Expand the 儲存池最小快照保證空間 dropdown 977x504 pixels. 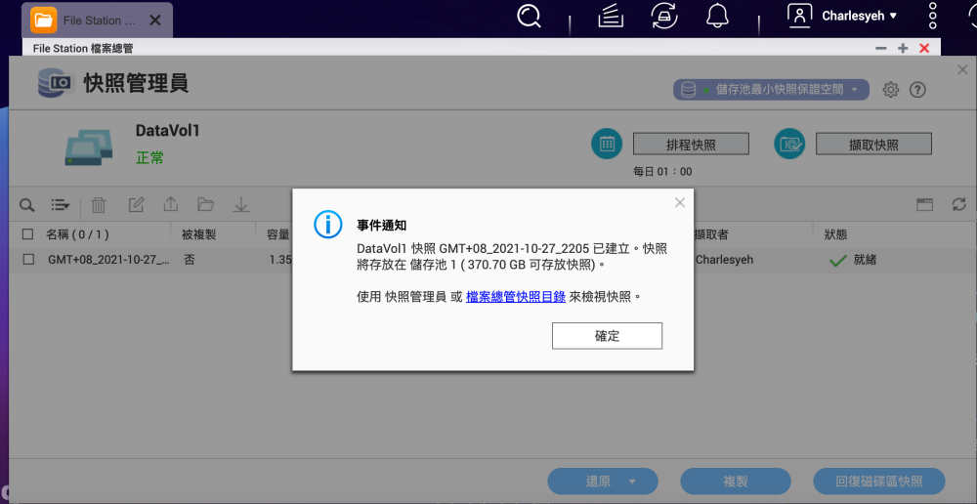(x=771, y=90)
